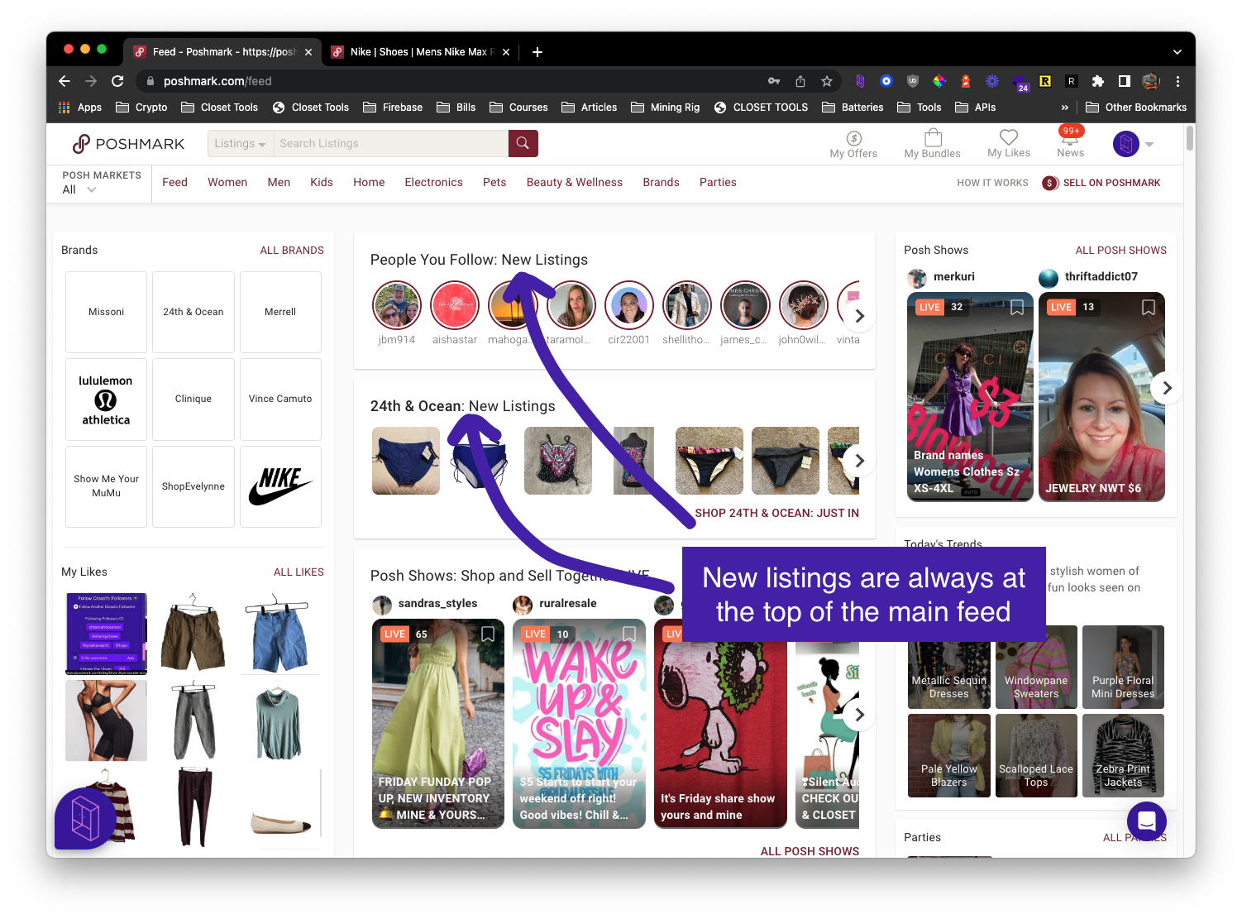Click the share icon in address bar

(800, 81)
